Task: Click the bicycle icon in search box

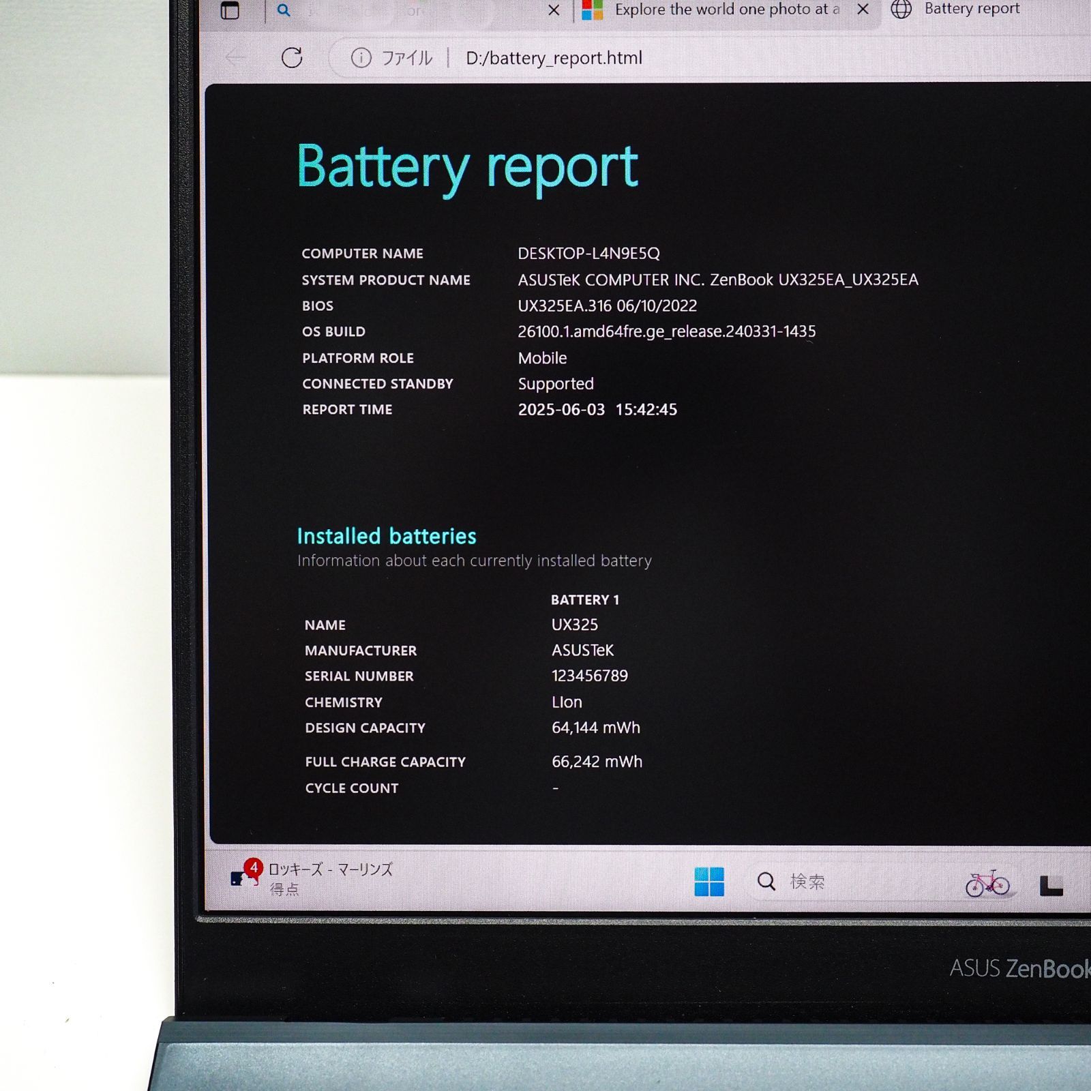Action: point(987,883)
